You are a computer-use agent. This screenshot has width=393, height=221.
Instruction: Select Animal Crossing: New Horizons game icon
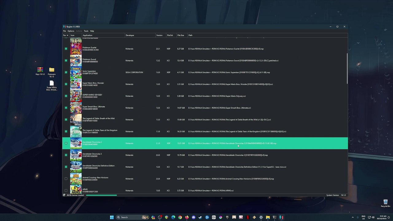pyautogui.click(x=76, y=179)
